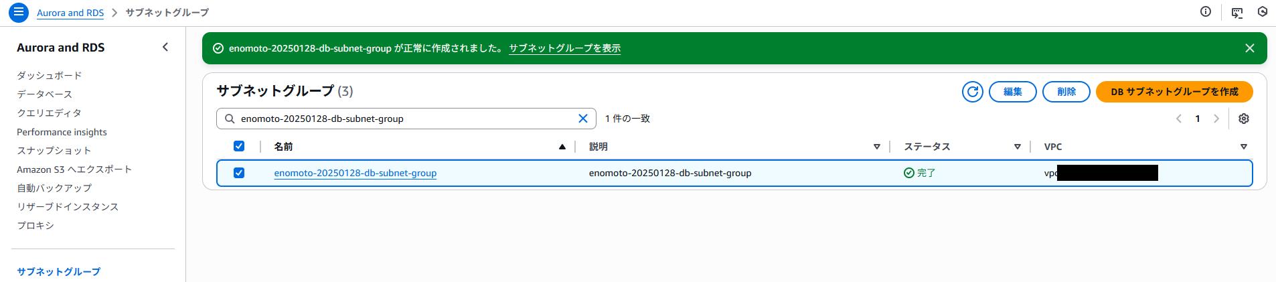Open the info panel icon
Image resolution: width=1276 pixels, height=282 pixels.
pos(1206,11)
